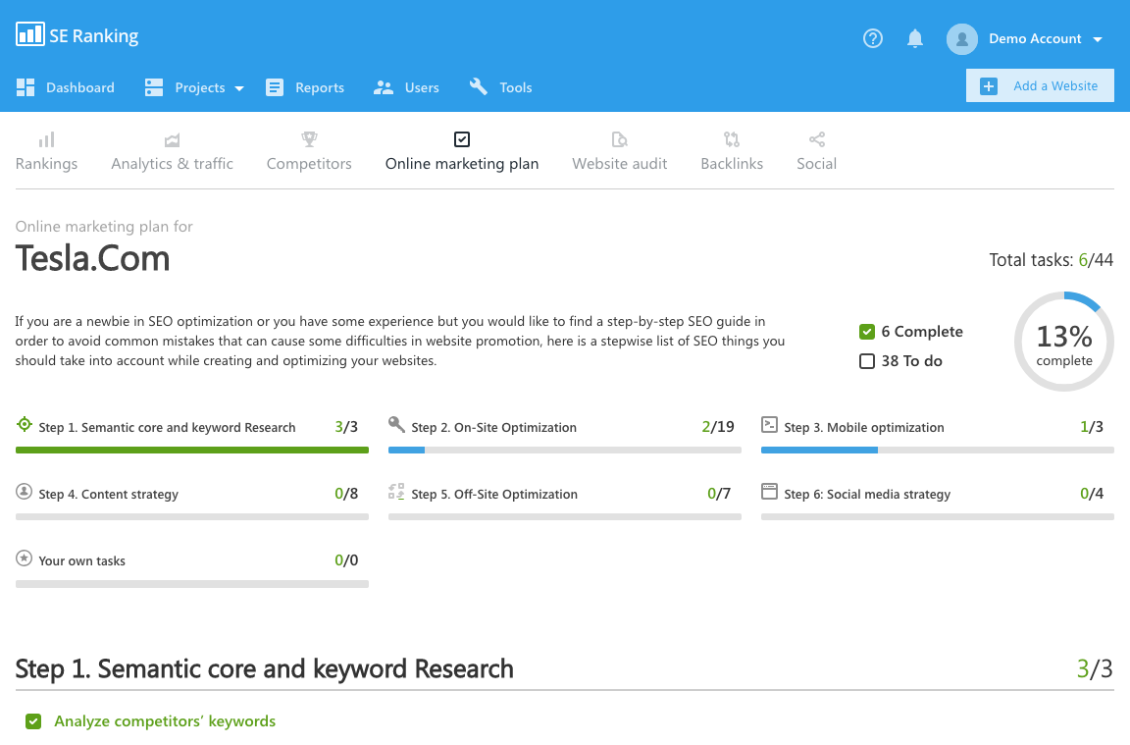Click the Add a Website button
Screen dimensions: 1130x745
(x=1040, y=85)
